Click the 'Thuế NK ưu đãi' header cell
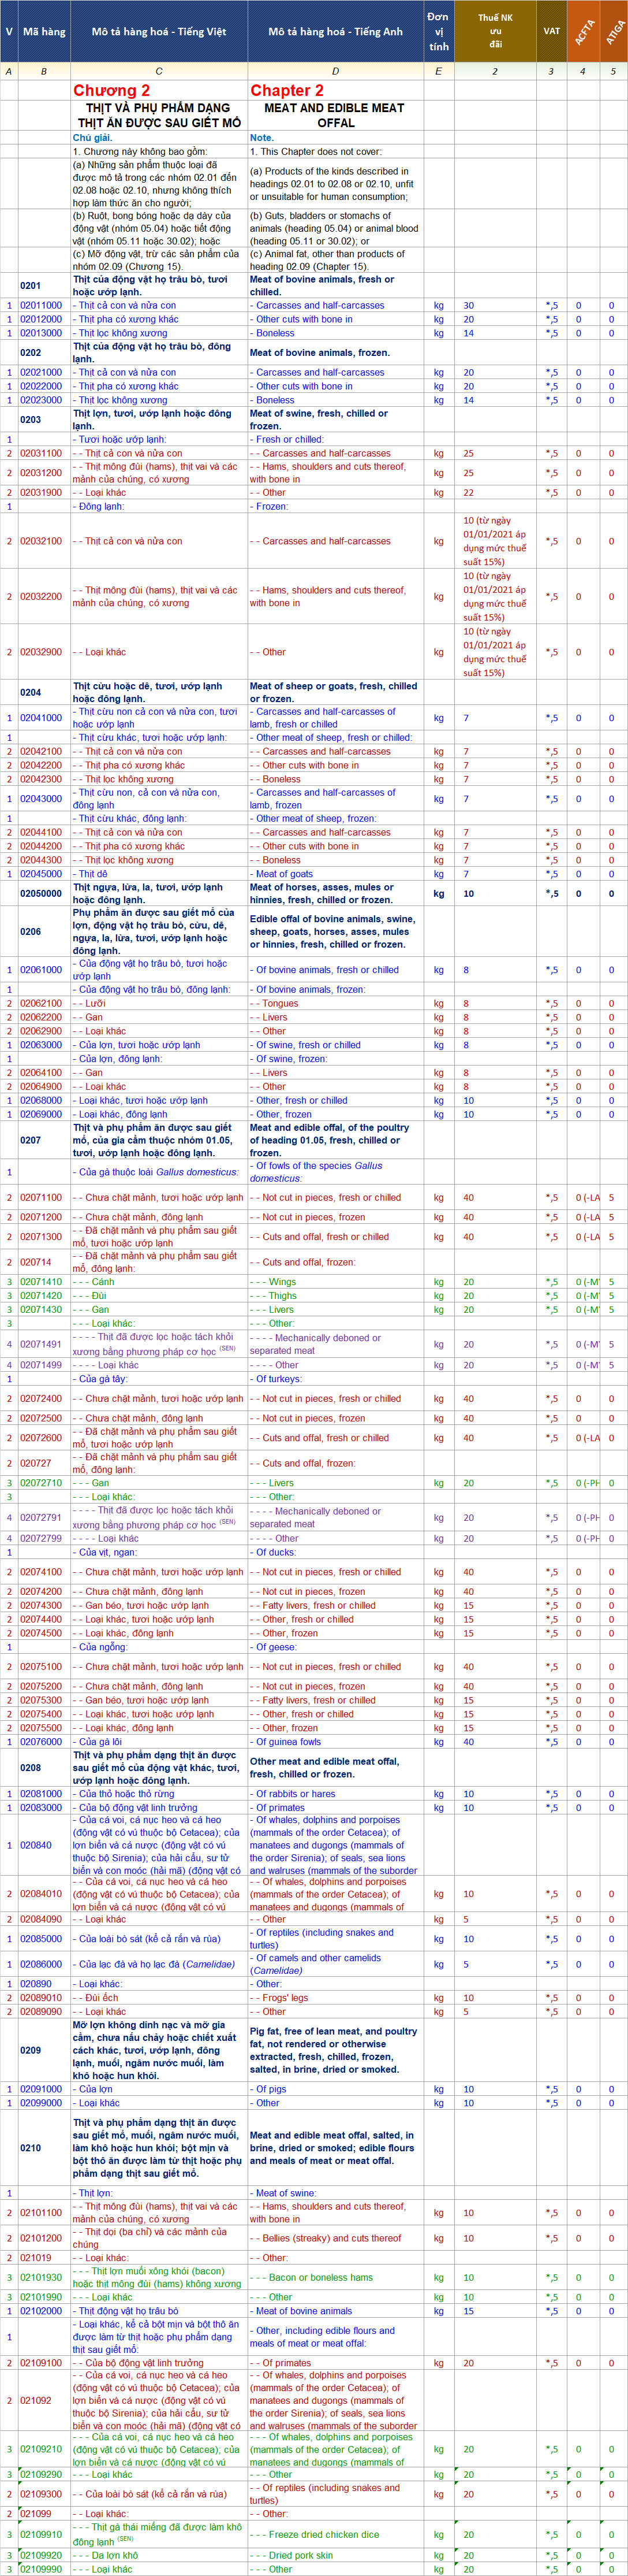628x2576 pixels. pyautogui.click(x=495, y=32)
